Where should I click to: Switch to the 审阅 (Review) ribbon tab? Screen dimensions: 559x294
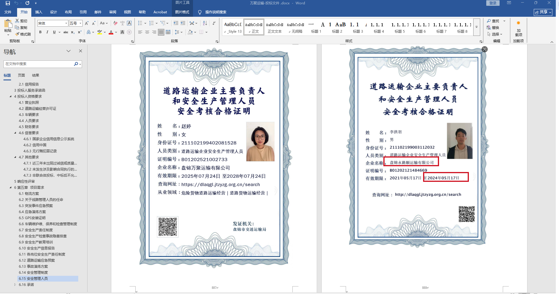113,12
